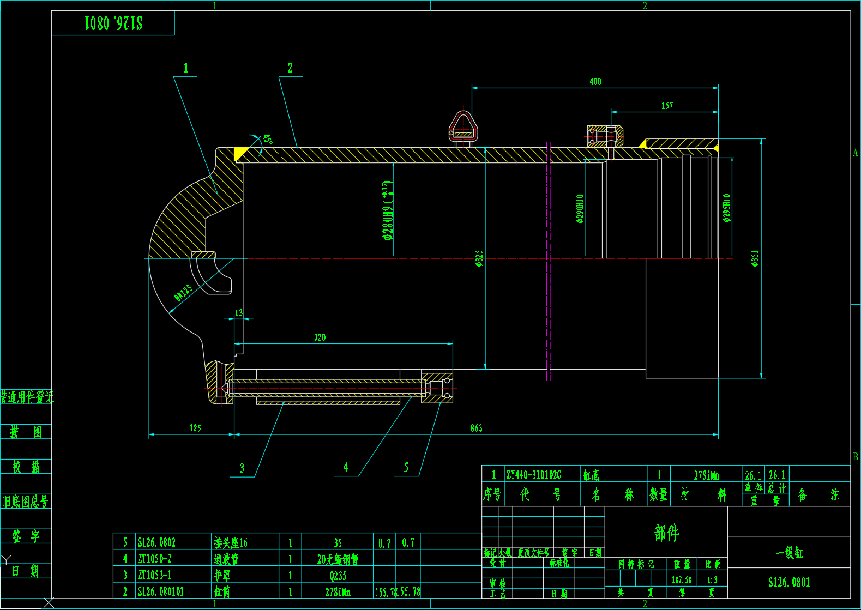This screenshot has width=861, height=610.
Task: Click the rotated S126.0801 label in top-left box
Action: point(113,23)
